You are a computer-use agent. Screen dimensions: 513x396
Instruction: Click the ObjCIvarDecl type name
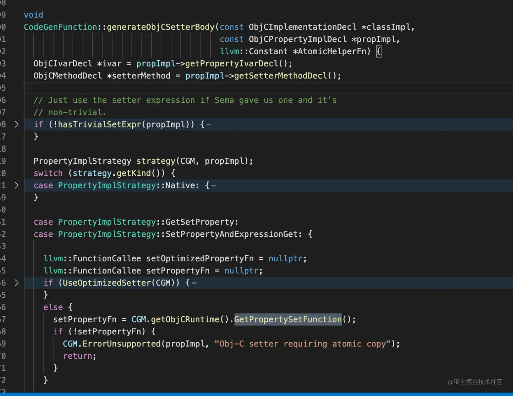63,64
